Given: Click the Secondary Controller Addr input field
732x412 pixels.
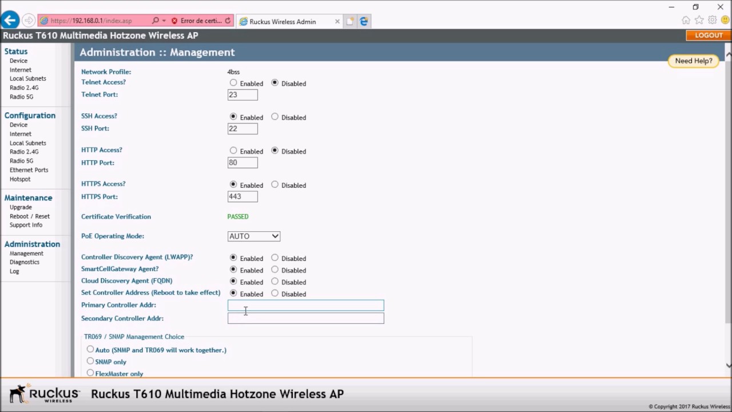Looking at the screenshot, I should 306,318.
